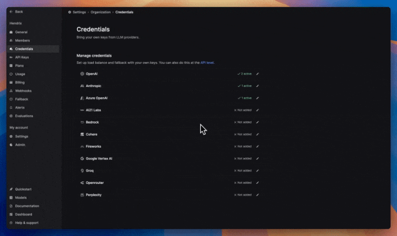Open Admin in sidebar
397x236 pixels.
tap(33, 145)
